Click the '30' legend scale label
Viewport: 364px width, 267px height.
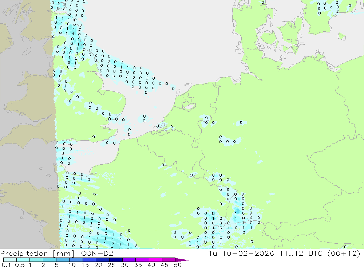pyautogui.click(x=125, y=265)
